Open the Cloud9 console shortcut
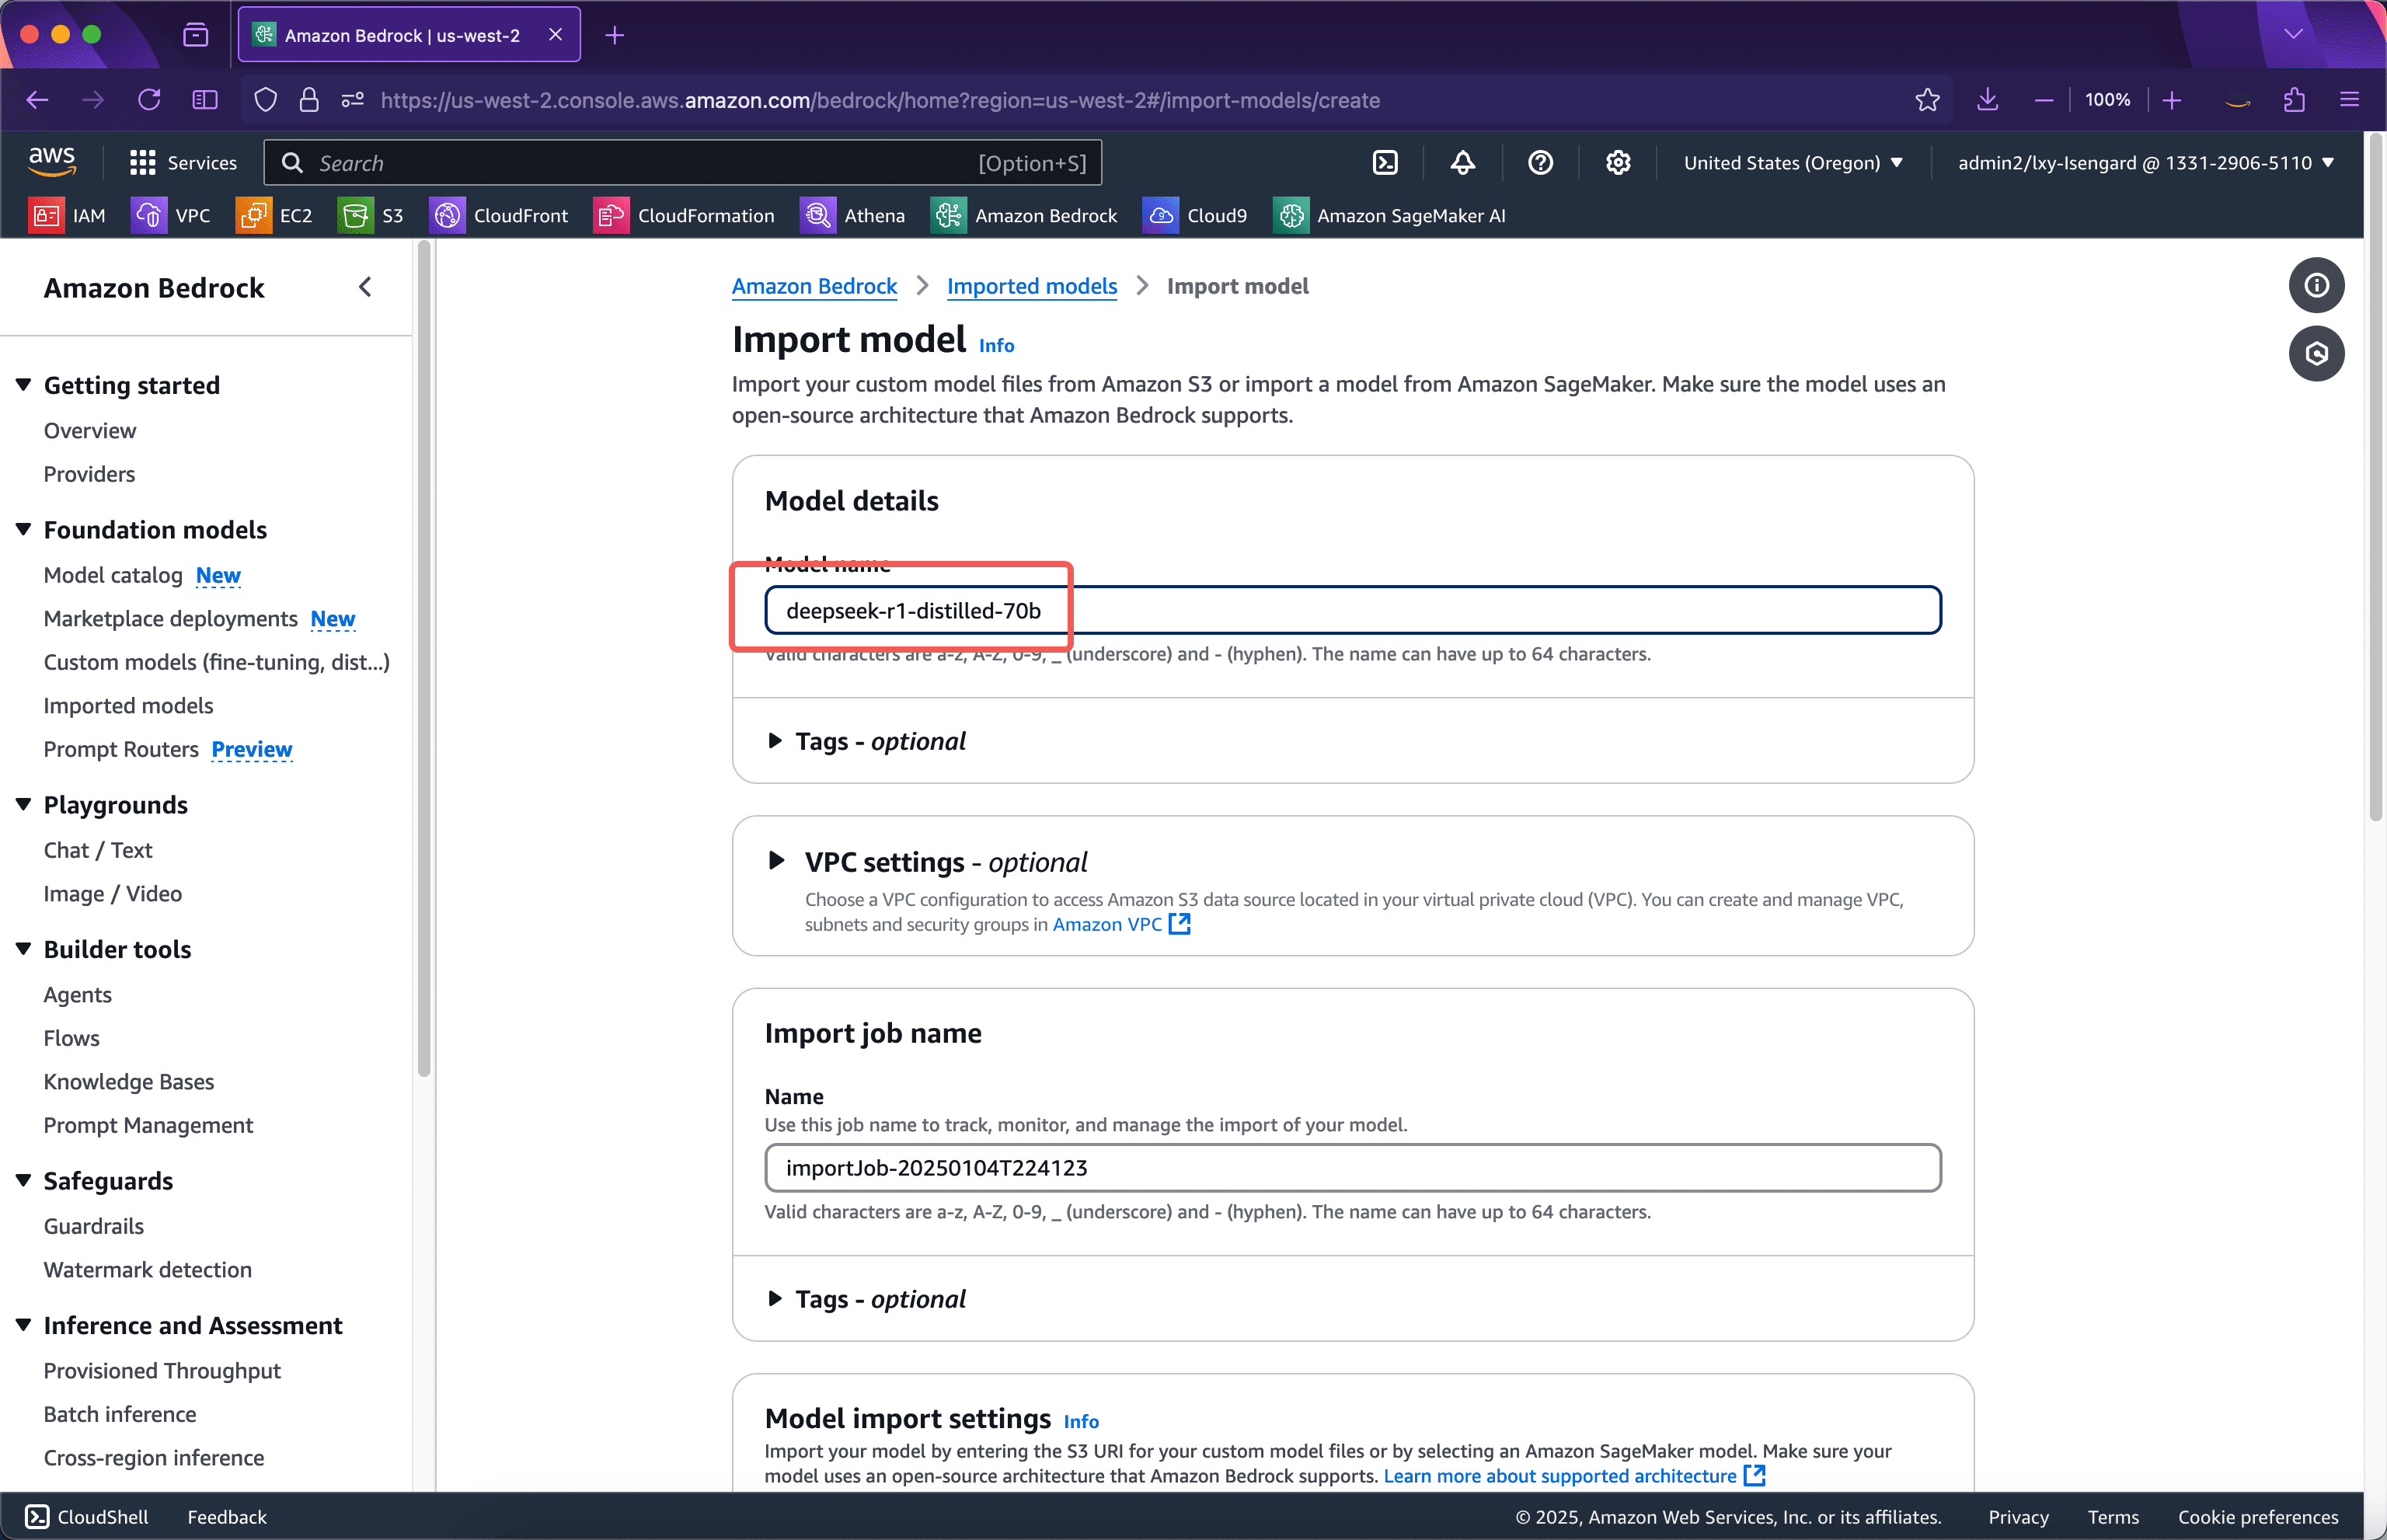 pyautogui.click(x=1196, y=215)
